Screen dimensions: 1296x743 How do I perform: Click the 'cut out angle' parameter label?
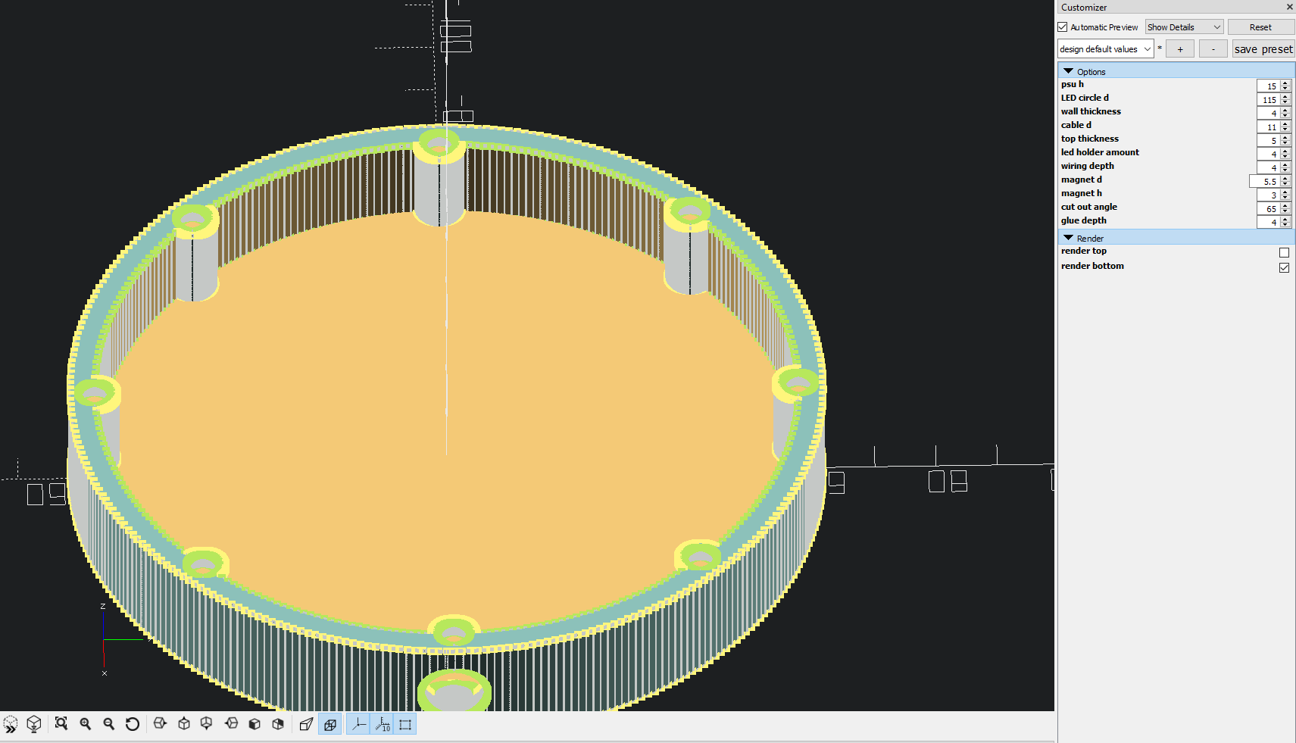(x=1089, y=207)
